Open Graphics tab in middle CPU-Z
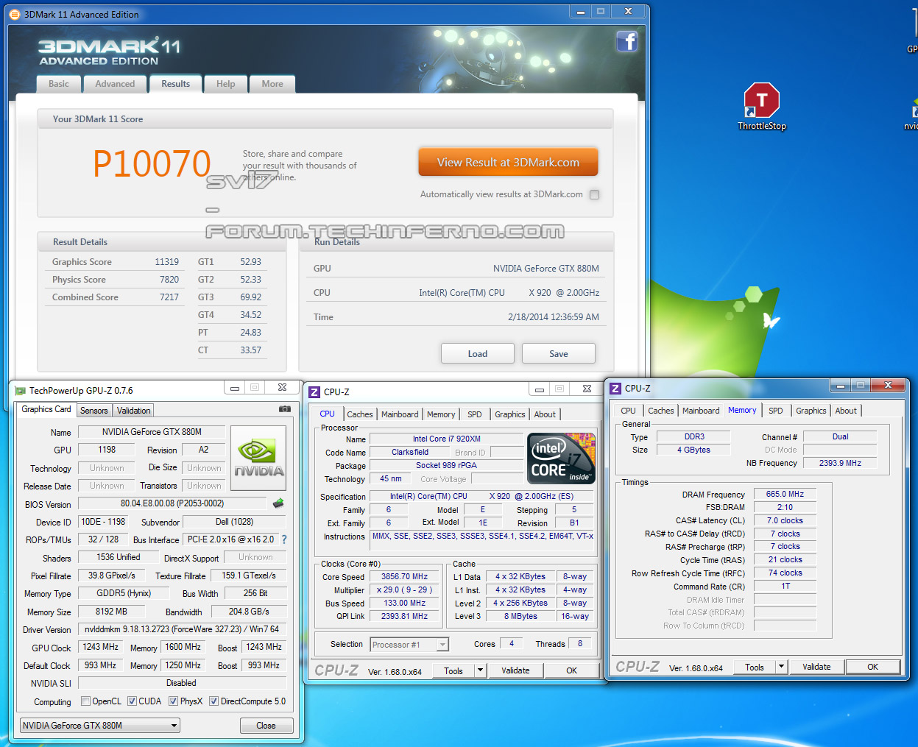This screenshot has width=918, height=747. [x=510, y=414]
